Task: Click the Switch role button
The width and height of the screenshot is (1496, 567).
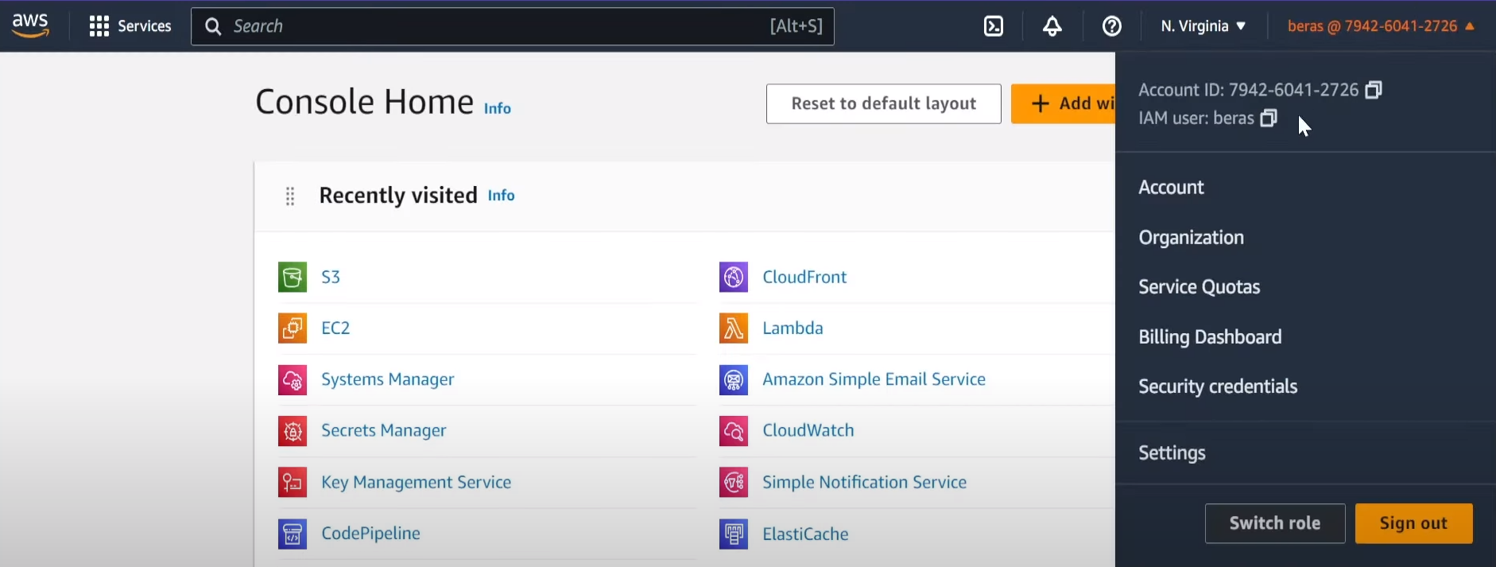Action: tap(1275, 523)
